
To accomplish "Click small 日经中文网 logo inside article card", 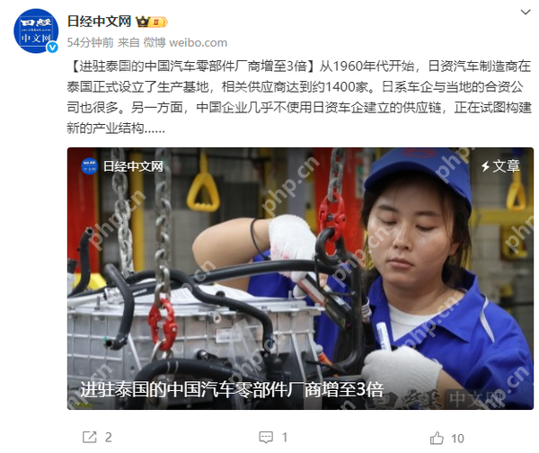I will tap(89, 166).
